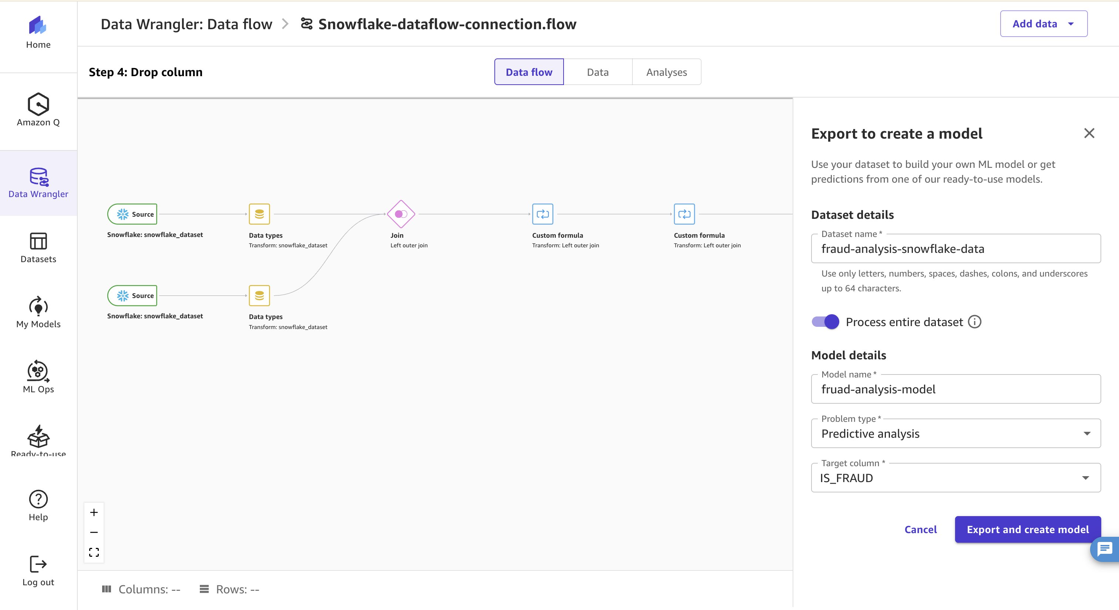1119x610 pixels.
Task: Click Data Wrangler: Data flow breadcrumb
Action: click(x=186, y=24)
